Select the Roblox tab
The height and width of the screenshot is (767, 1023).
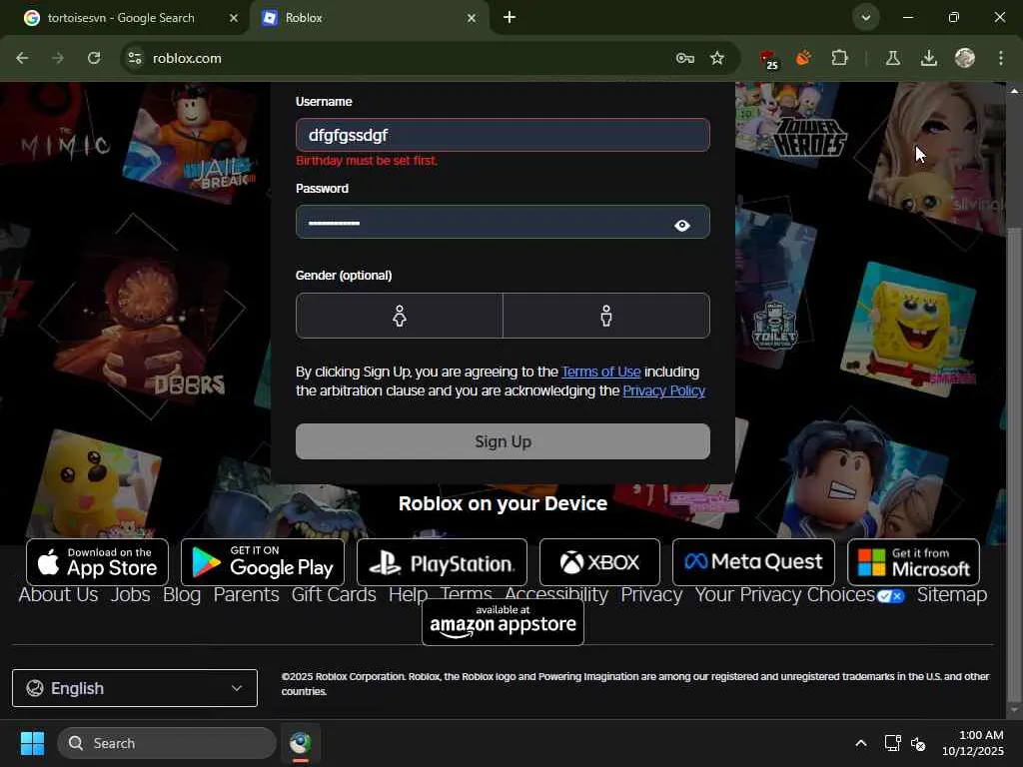pos(368,18)
